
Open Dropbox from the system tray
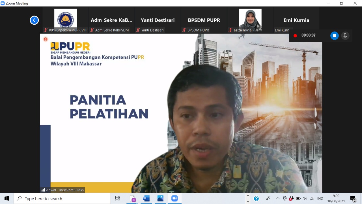point(291,199)
